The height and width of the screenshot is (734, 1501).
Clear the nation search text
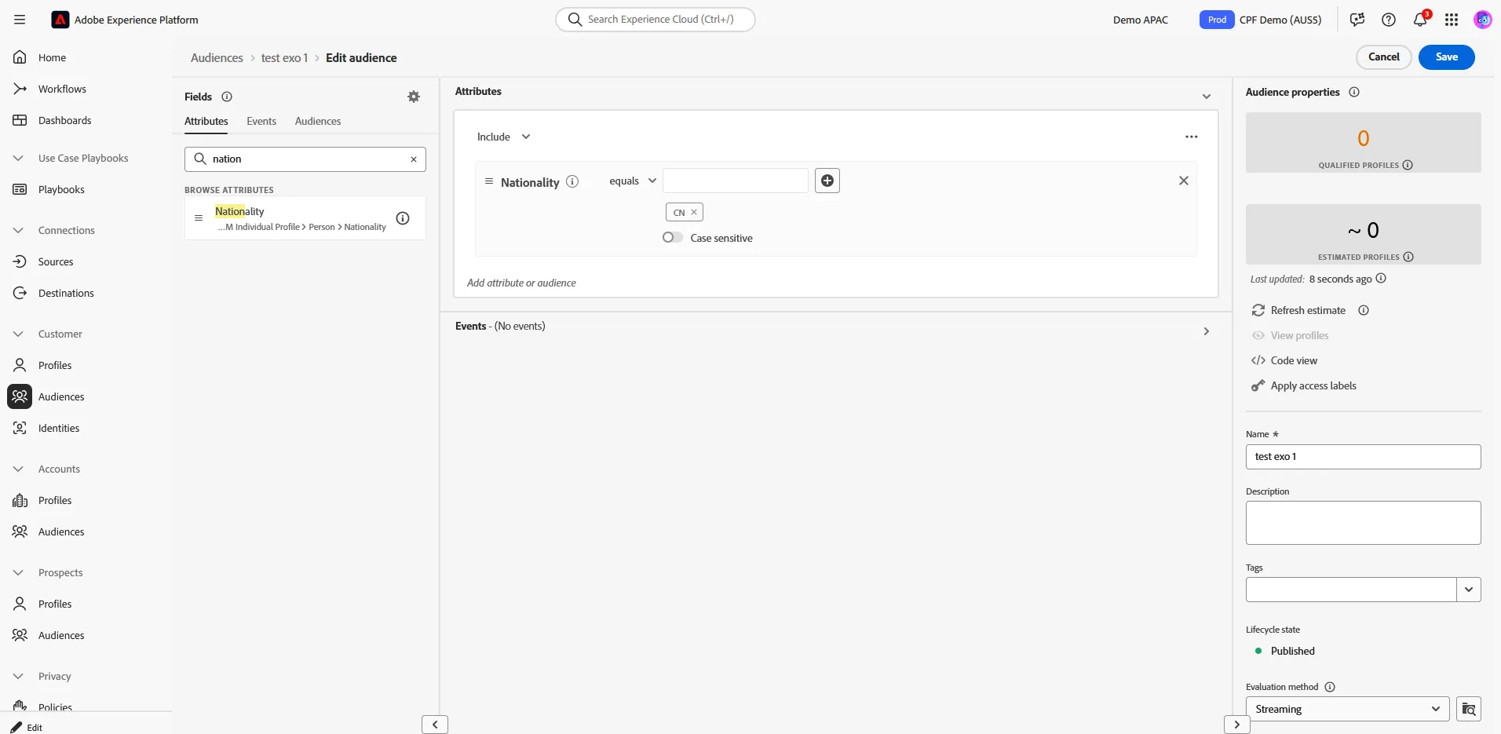[x=414, y=159]
